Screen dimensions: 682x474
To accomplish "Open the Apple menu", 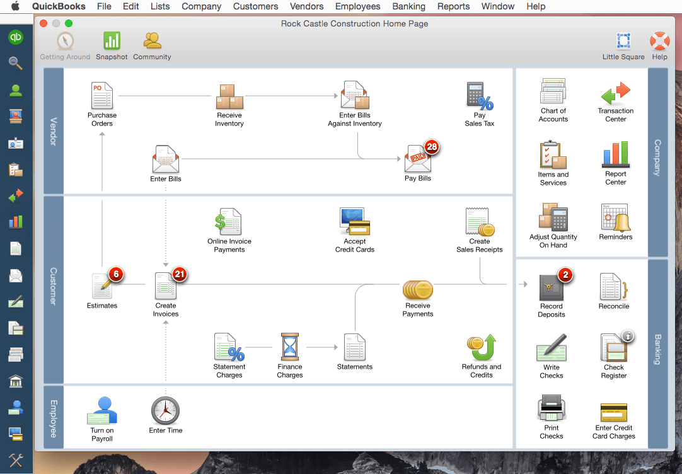I will [x=15, y=6].
